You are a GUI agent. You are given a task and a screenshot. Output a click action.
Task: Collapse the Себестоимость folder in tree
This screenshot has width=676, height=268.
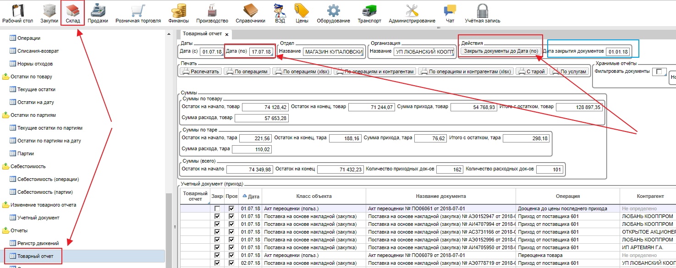click(x=6, y=166)
